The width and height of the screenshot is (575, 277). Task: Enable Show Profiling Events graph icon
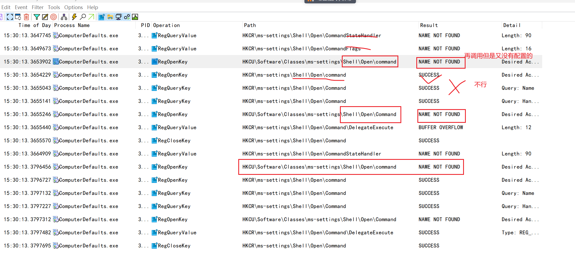point(135,17)
